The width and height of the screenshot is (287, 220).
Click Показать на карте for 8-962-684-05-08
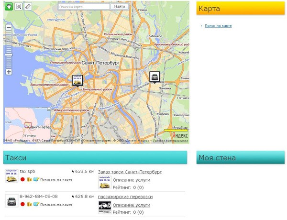[x=56, y=204]
